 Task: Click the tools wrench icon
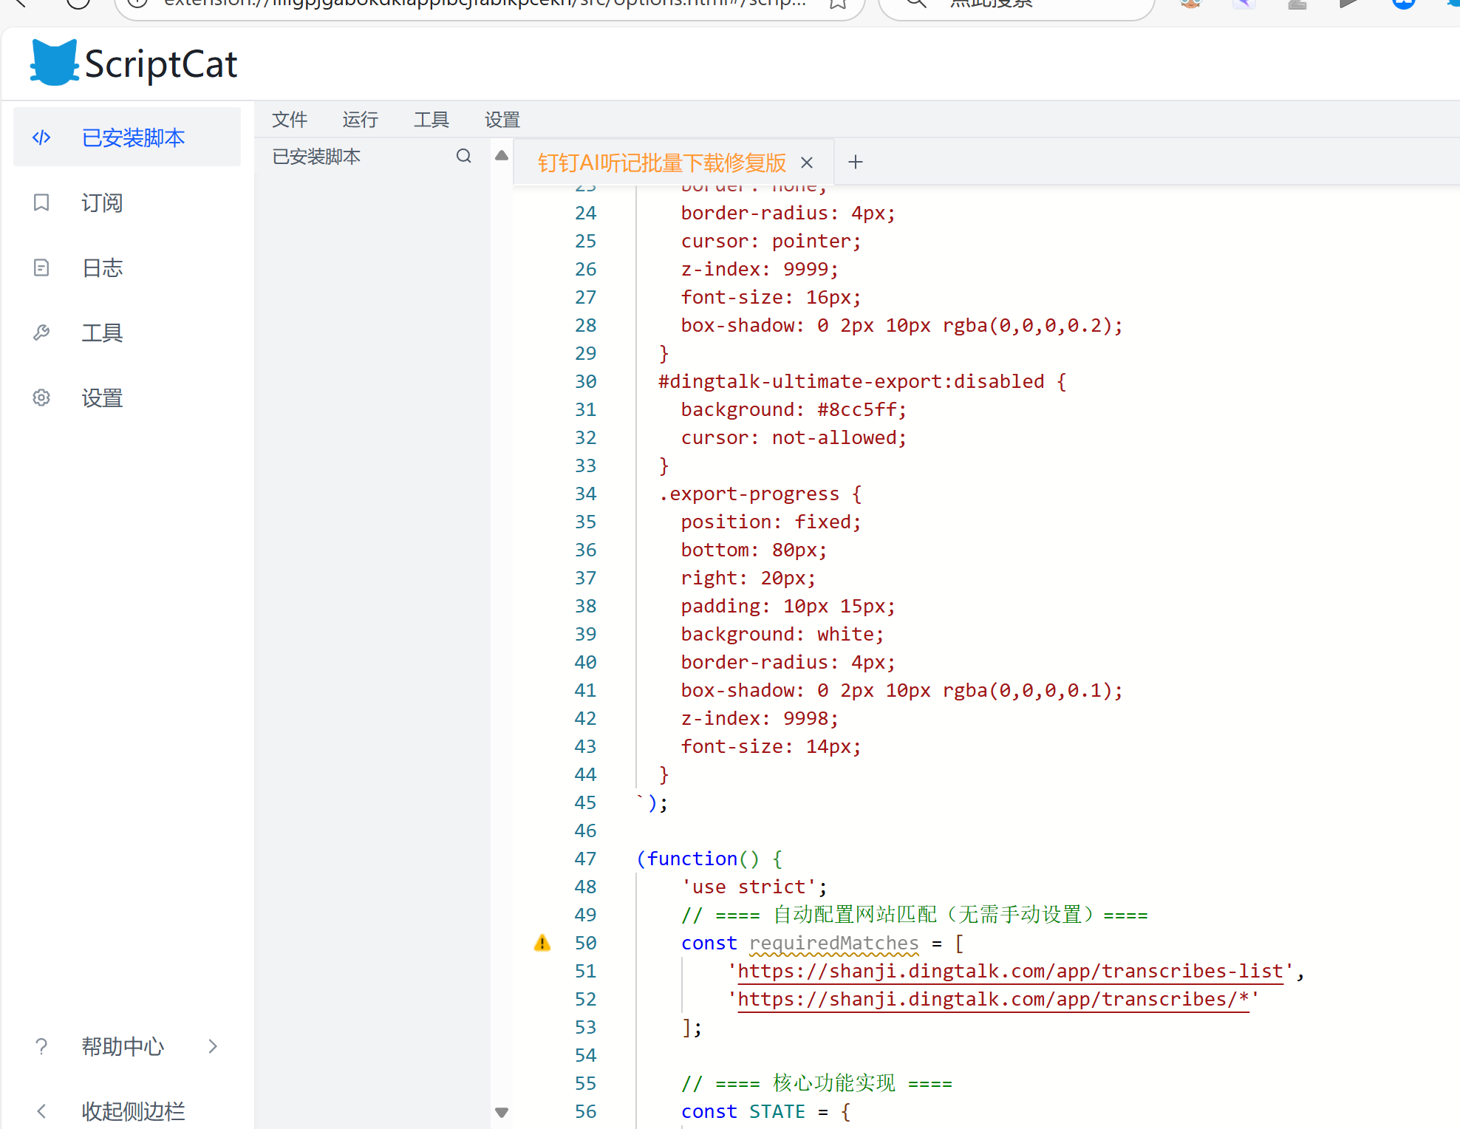click(x=41, y=332)
